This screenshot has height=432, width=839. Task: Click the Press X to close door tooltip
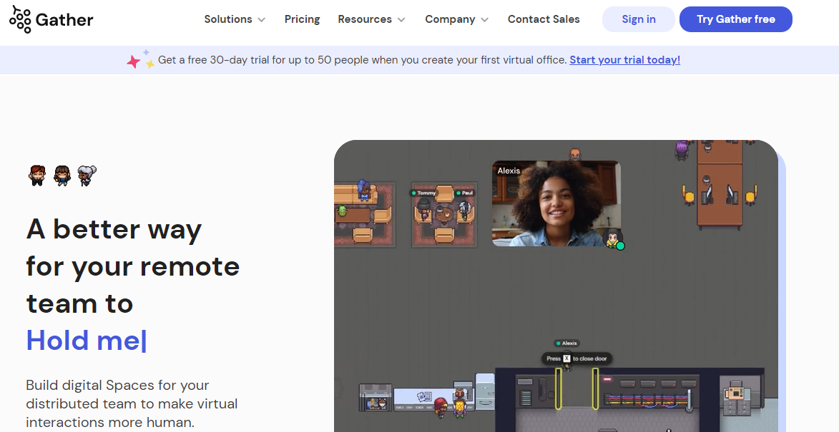click(x=576, y=358)
